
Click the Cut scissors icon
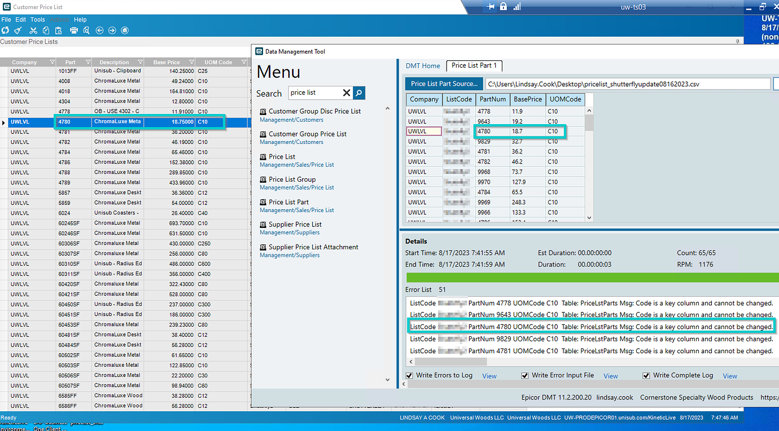33,30
